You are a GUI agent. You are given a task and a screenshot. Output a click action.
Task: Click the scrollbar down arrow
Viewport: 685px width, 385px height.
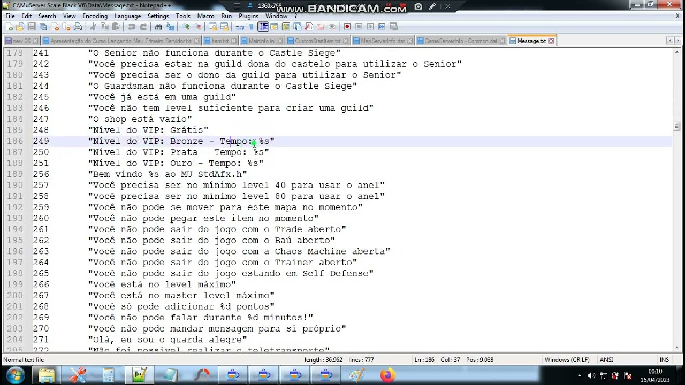pyautogui.click(x=676, y=347)
